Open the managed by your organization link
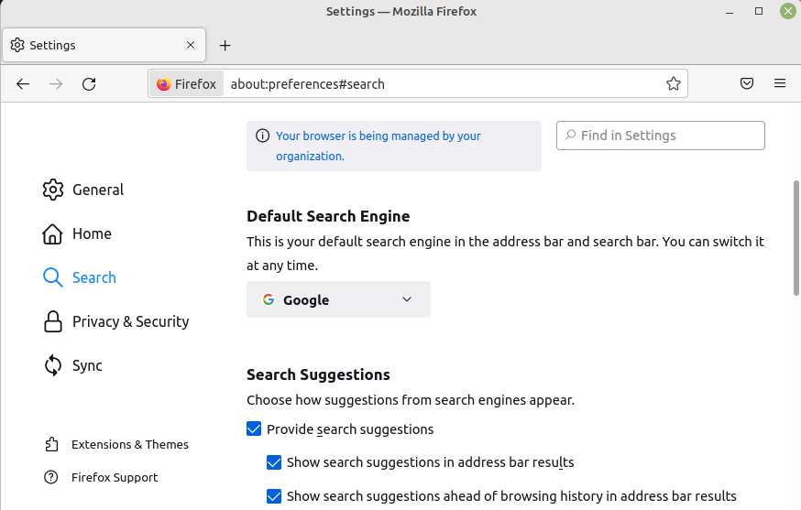The width and height of the screenshot is (801, 510). 378,146
